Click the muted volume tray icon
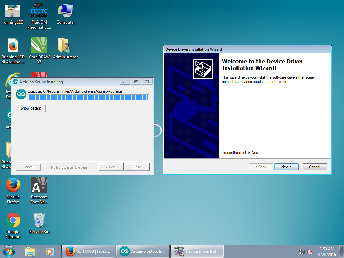Image resolution: width=344 pixels, height=258 pixels. point(310,252)
